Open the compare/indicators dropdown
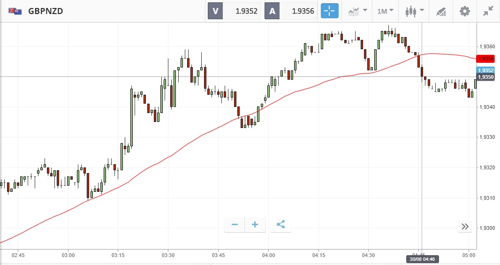 (357, 11)
